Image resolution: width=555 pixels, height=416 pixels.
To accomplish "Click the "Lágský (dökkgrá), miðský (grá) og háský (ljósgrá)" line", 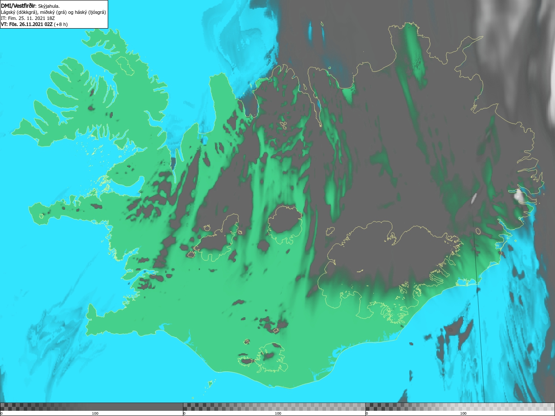I will (x=53, y=12).
